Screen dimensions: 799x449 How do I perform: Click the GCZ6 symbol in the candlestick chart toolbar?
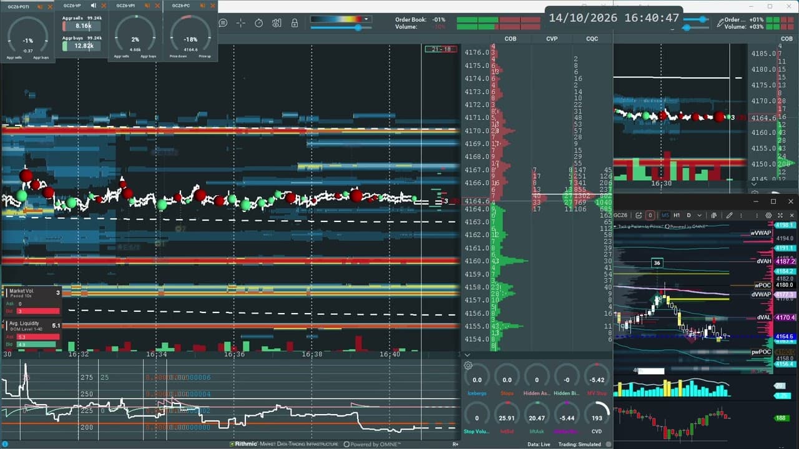[620, 215]
